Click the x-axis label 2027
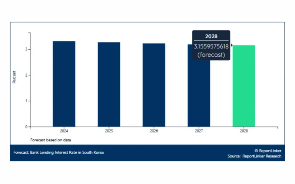295x184 pixels. 199,131
